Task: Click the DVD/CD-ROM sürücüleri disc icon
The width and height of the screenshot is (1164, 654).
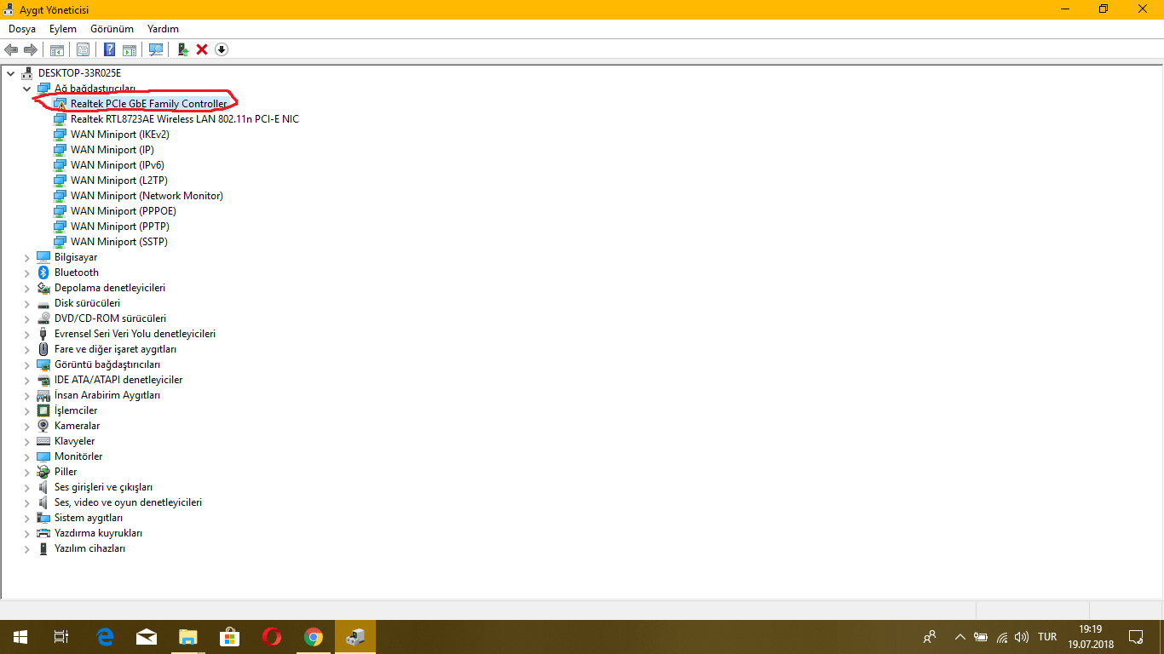Action: click(x=43, y=318)
